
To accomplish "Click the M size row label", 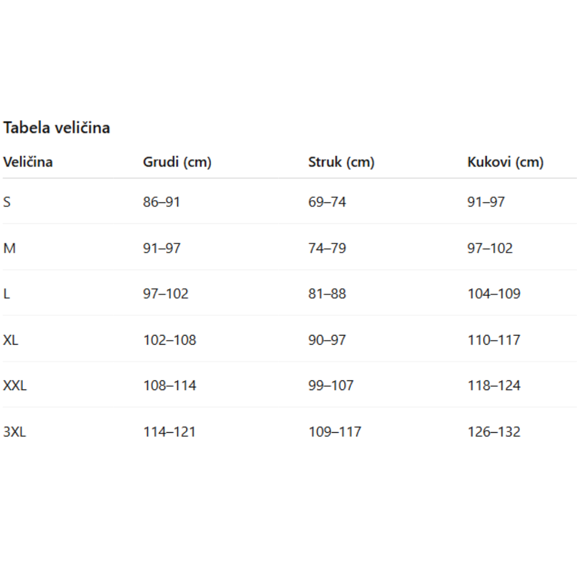I will pyautogui.click(x=9, y=248).
